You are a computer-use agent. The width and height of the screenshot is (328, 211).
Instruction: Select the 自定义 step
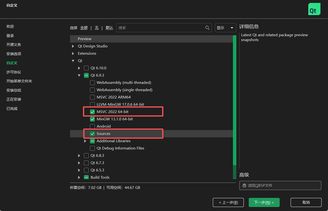(x=12, y=63)
